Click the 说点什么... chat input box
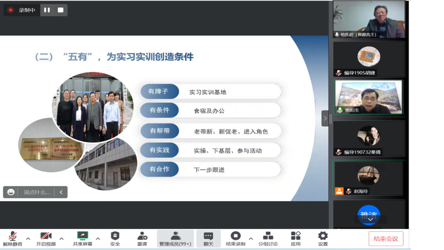The height and width of the screenshot is (250, 444). click(x=36, y=192)
